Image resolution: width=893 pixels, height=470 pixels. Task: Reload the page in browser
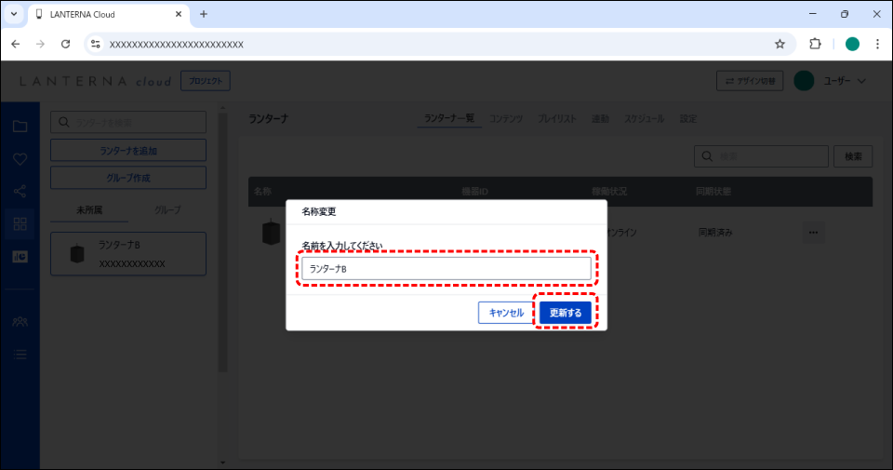point(65,44)
